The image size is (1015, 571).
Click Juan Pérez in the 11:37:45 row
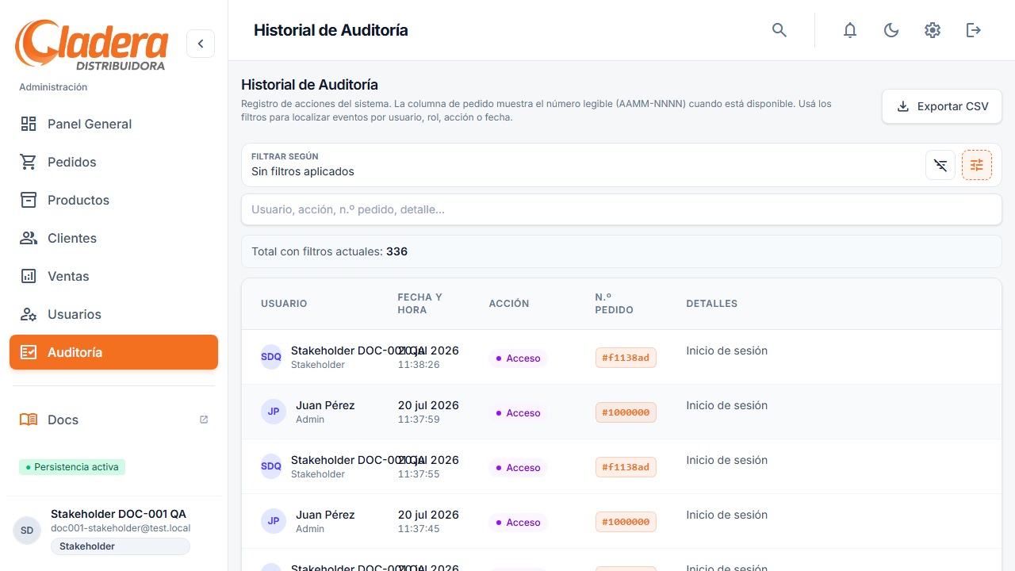[325, 515]
